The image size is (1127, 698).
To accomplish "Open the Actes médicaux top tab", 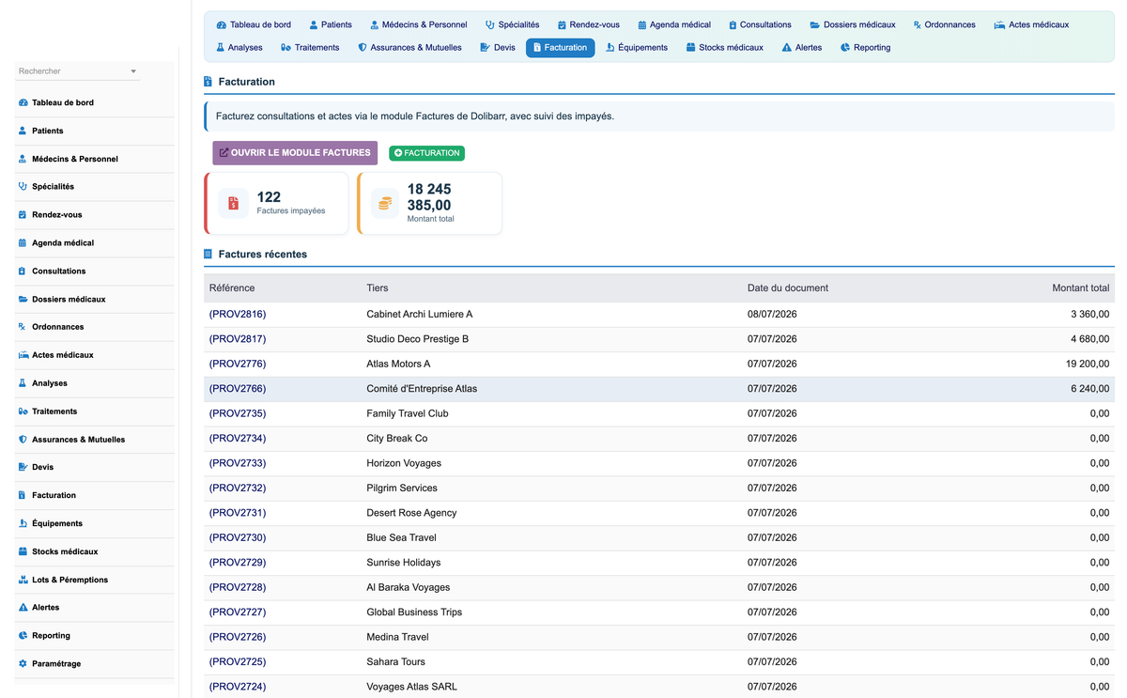I will tap(1031, 24).
